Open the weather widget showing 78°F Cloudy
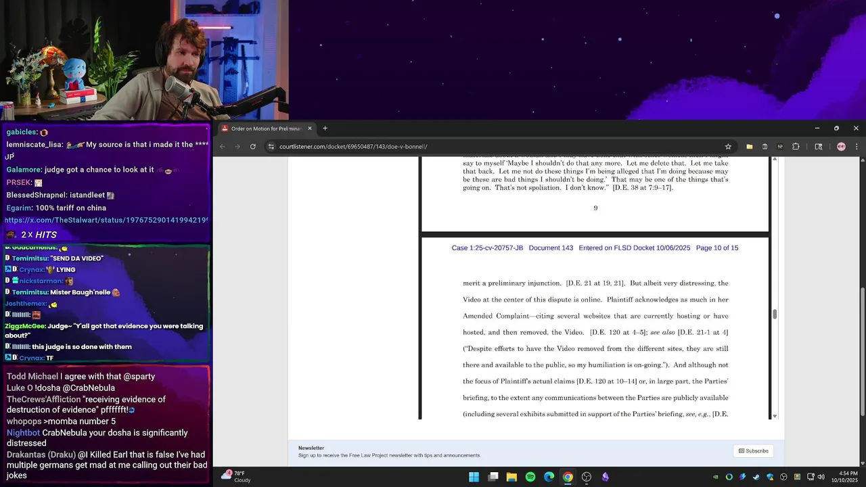Screen dimensions: 866x487 coord(237,477)
